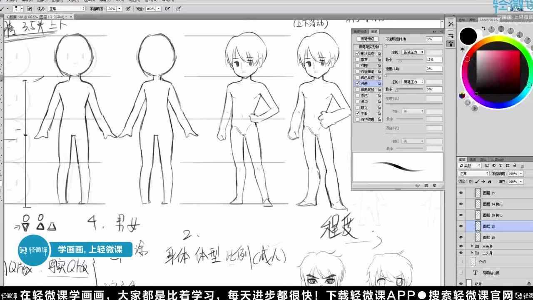The height and width of the screenshot is (300, 533).
Task: Toggle the lock icon next to 传递
Action: point(379,83)
